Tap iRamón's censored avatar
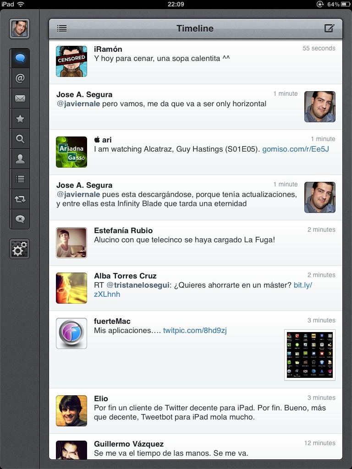This screenshot has height=469, width=352. (x=71, y=61)
